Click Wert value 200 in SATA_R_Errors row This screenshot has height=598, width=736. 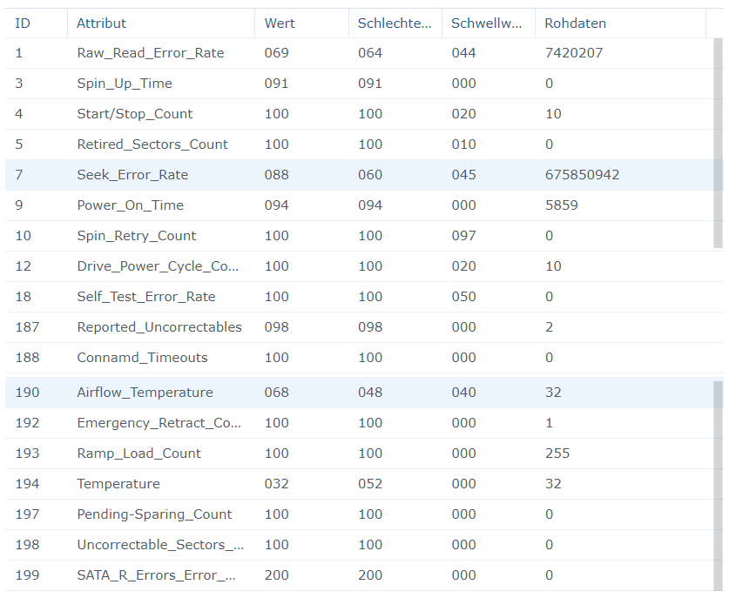pos(276,575)
